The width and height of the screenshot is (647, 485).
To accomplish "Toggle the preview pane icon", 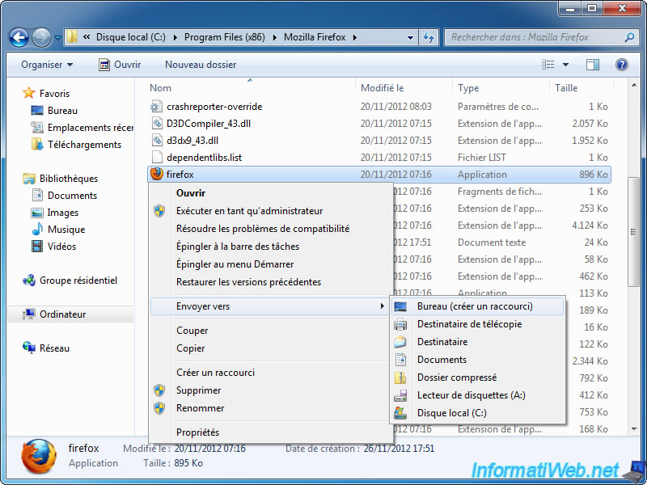I will (x=593, y=65).
